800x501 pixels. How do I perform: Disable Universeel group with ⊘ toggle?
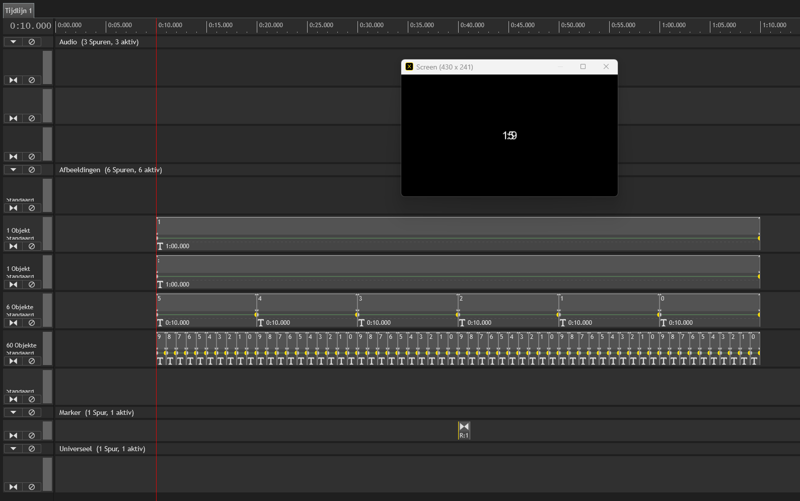click(x=32, y=449)
